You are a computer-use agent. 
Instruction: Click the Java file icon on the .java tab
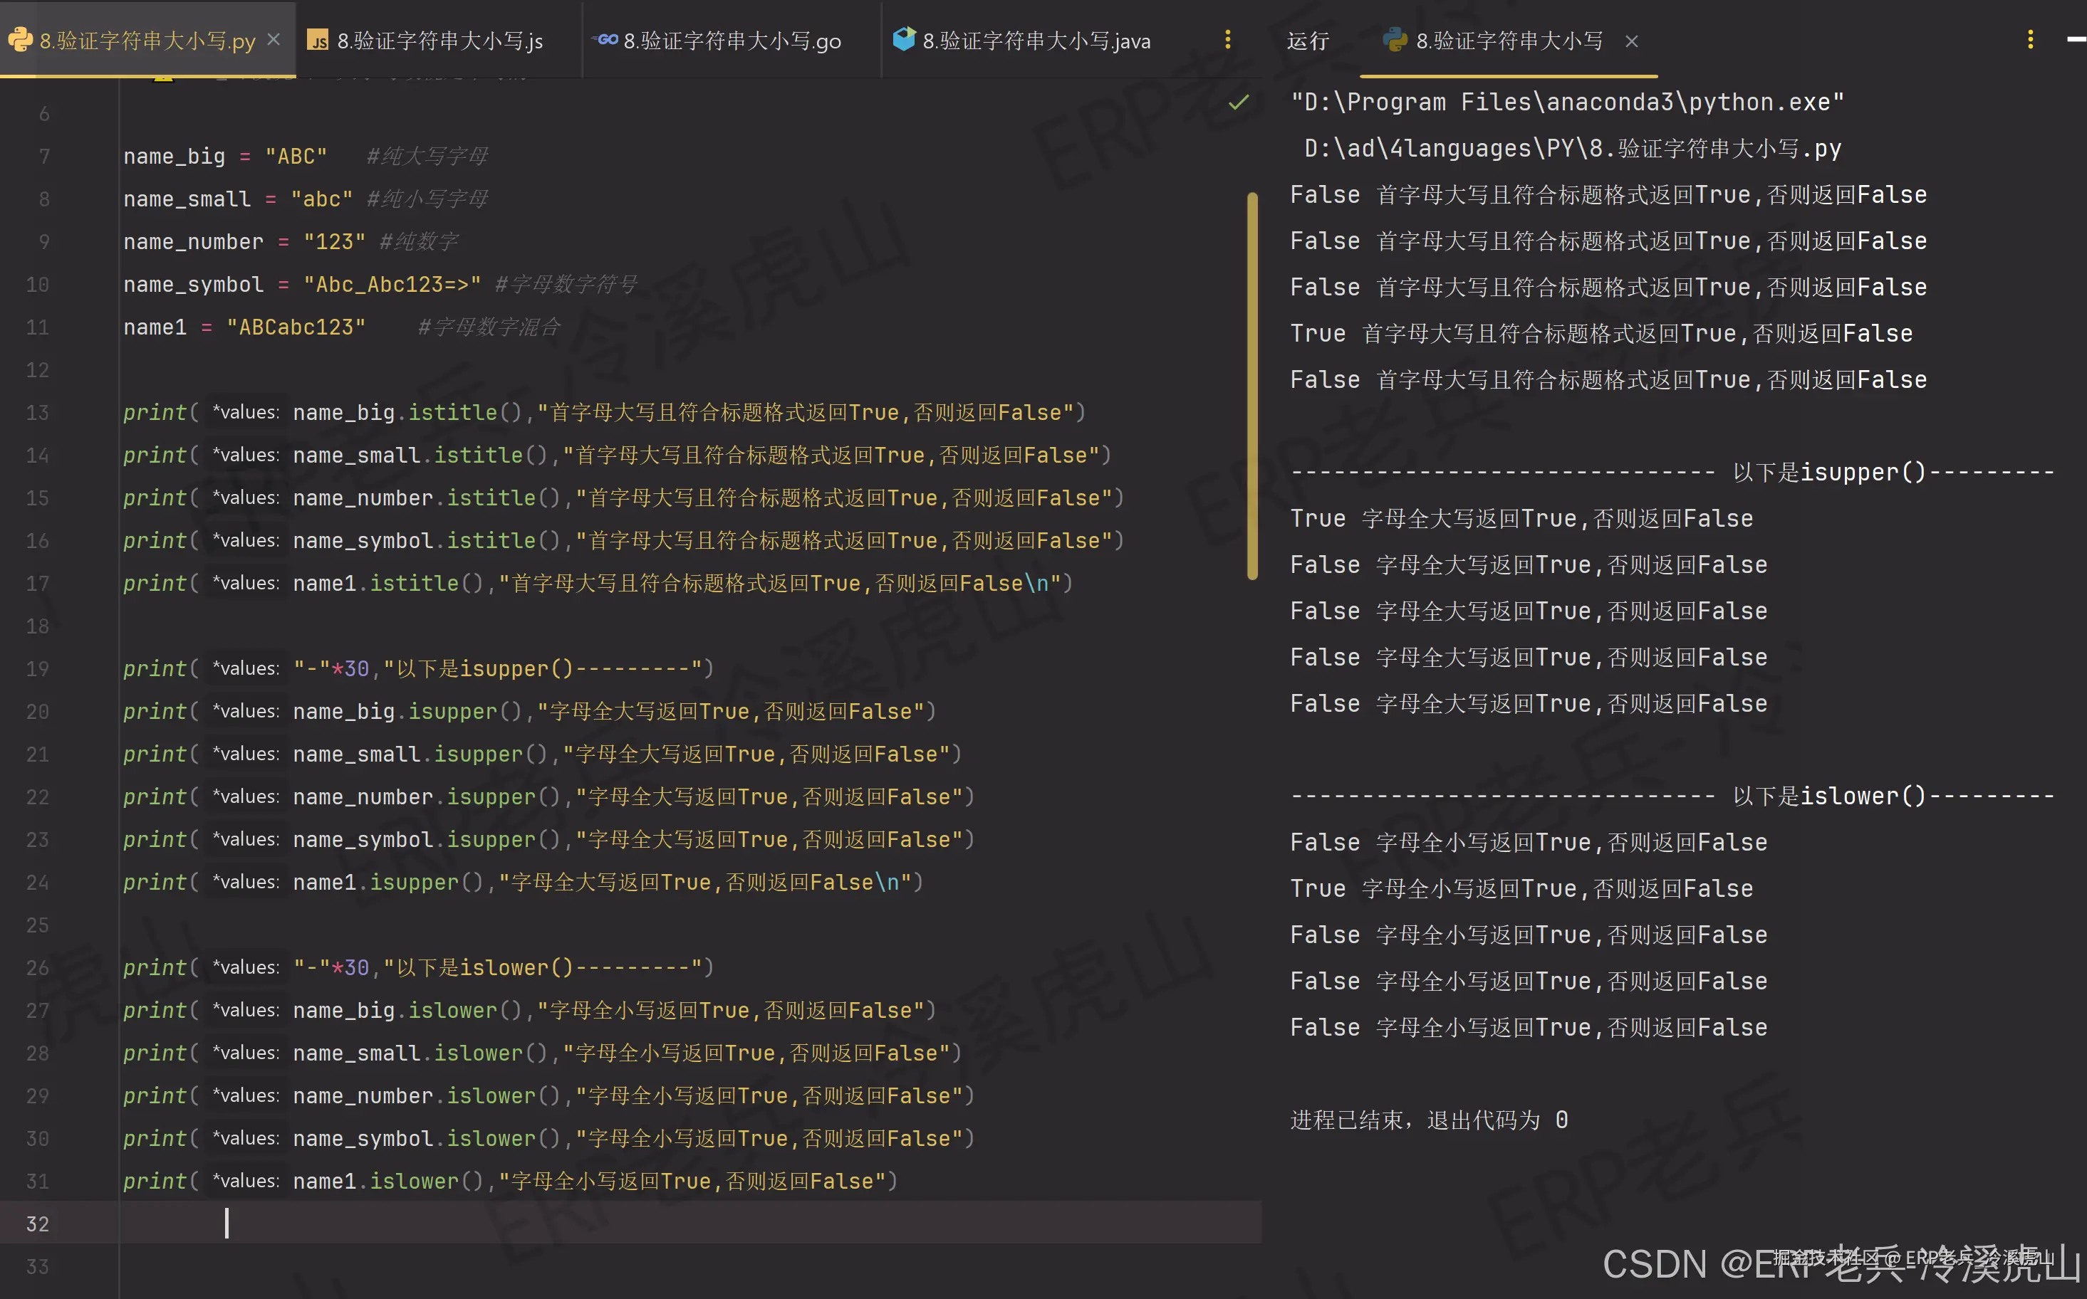[905, 40]
